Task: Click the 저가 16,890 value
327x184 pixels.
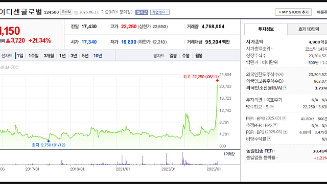Action: 129,42
